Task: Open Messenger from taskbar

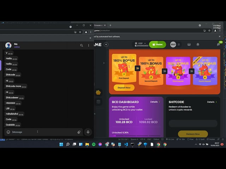Action: pyautogui.click(x=100, y=144)
